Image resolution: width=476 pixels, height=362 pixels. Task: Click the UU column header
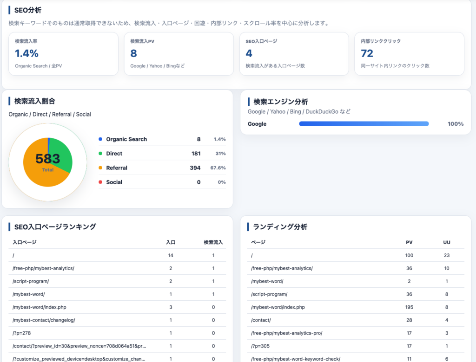pos(447,242)
